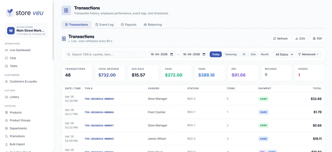The width and height of the screenshot is (332, 152).
Task: Open the Main Street Market store selector
Action: [26, 31]
